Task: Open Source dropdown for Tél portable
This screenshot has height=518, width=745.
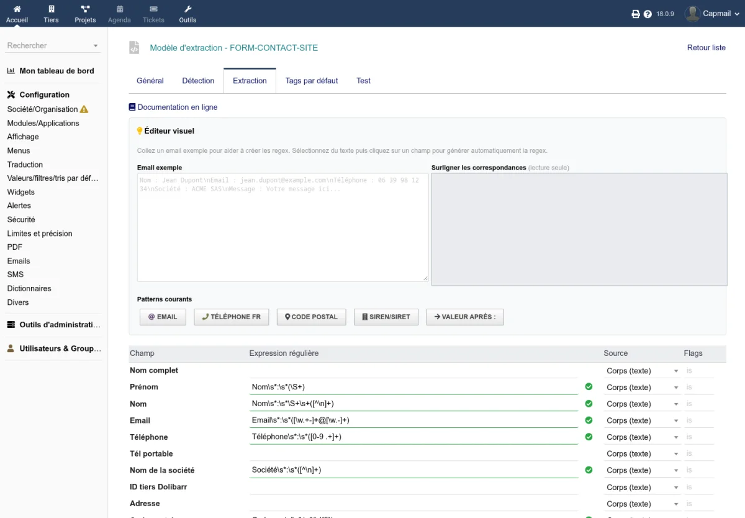Action: [643, 454]
